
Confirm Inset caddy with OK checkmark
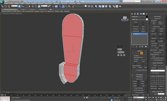(118, 55)
